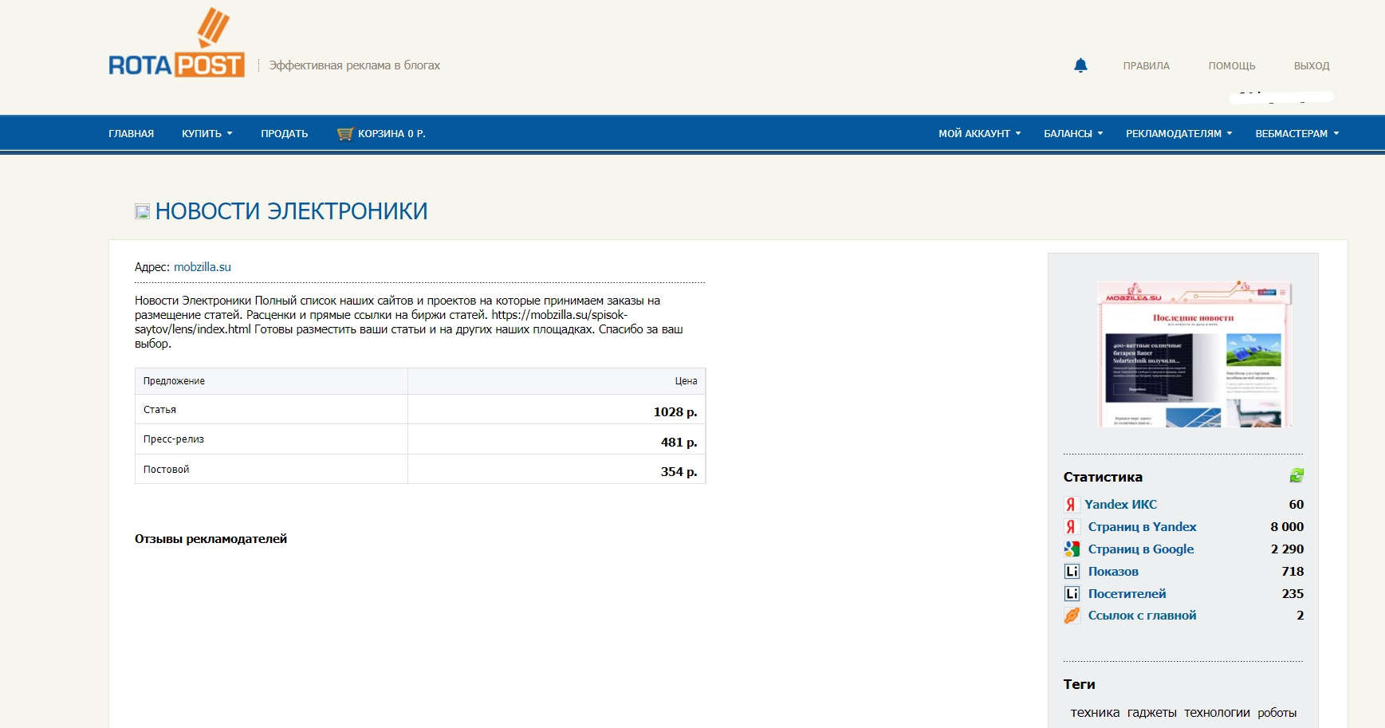This screenshot has height=728, width=1385.
Task: Select the Постовой offer row
Action: [x=420, y=470]
